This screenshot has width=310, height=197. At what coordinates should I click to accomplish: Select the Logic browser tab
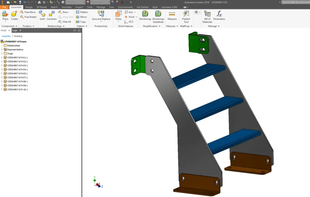pos(15,30)
